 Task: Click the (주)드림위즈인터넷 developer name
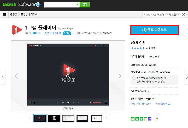coord(143,99)
